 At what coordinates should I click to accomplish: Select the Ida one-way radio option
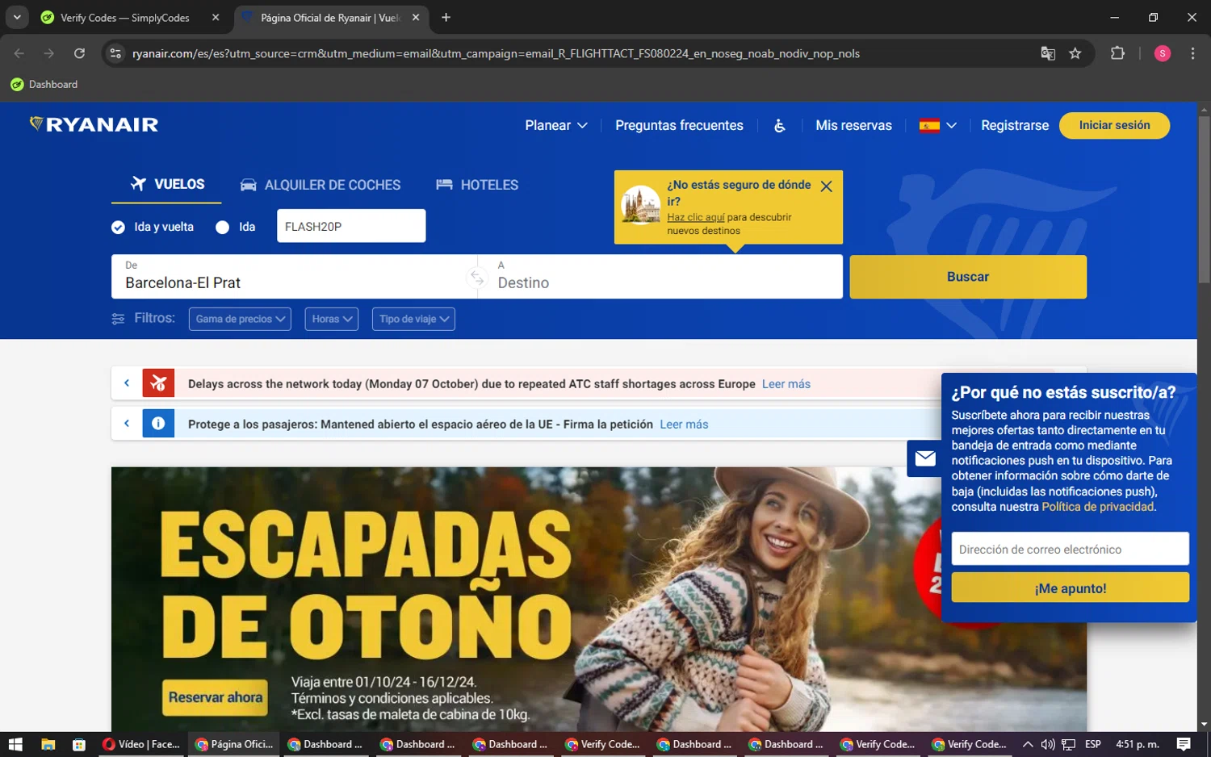pyautogui.click(x=222, y=228)
